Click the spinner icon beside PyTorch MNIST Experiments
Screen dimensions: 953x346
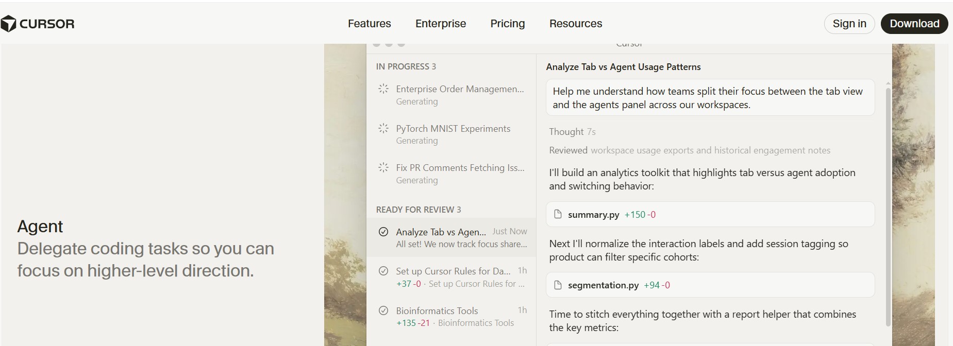383,128
